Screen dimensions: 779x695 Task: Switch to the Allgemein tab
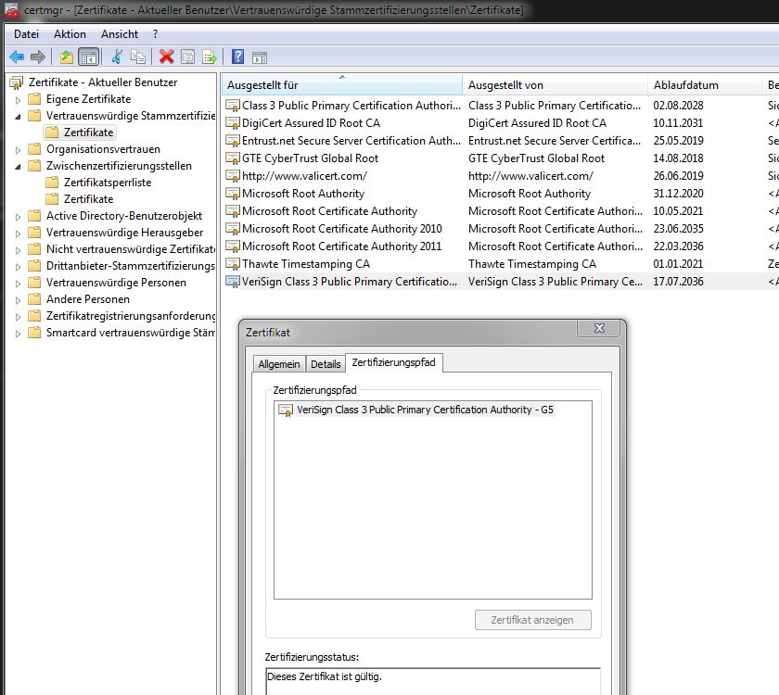(x=279, y=364)
